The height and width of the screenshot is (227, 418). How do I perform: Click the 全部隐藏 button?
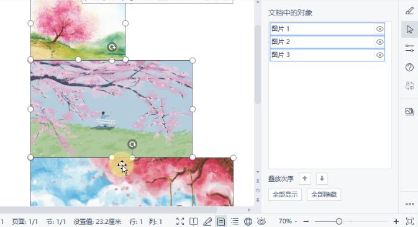point(324,195)
